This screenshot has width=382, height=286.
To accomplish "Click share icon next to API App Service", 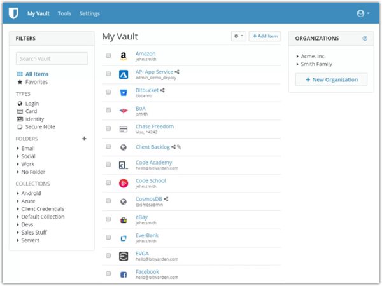I will click(x=177, y=72).
